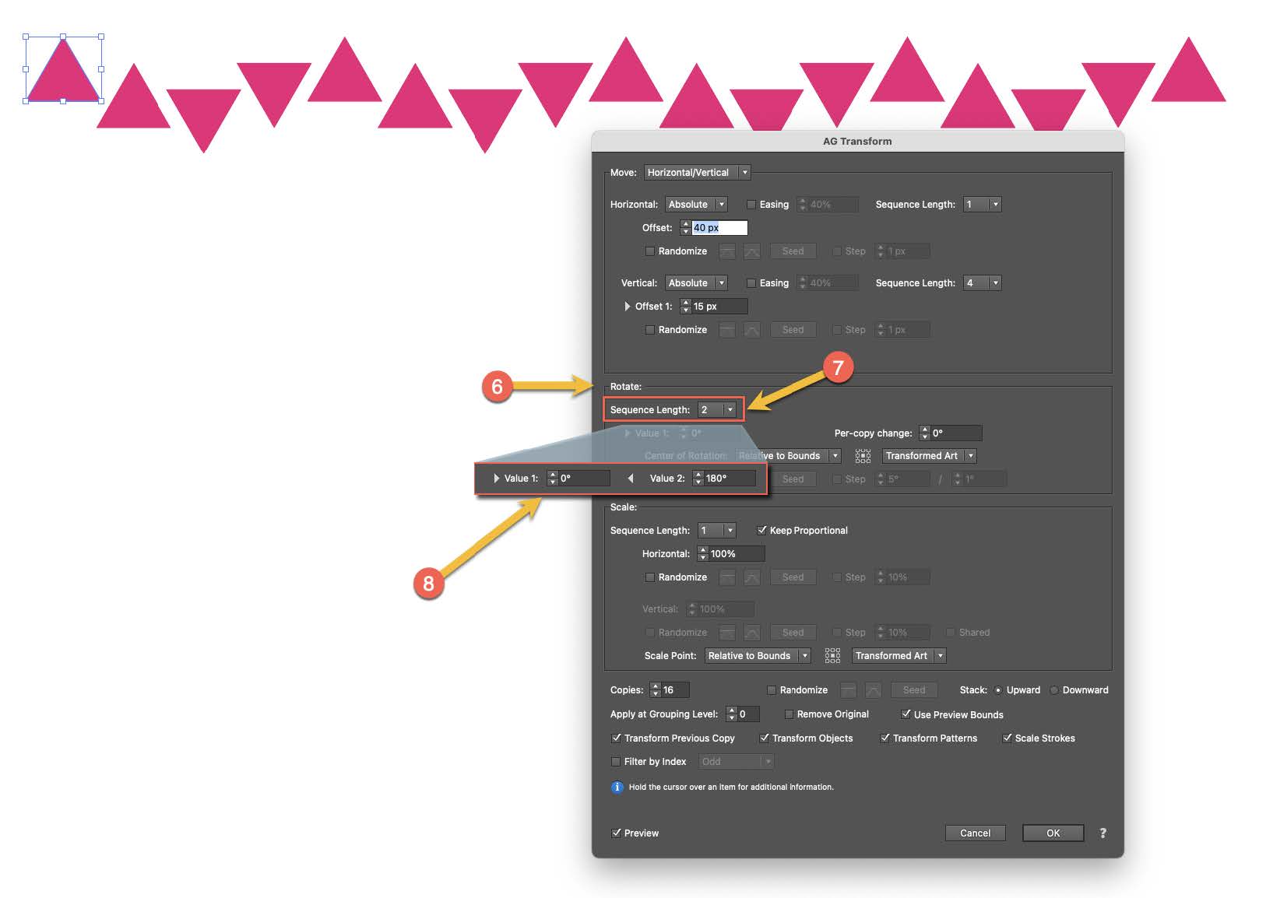1266x898 pixels.
Task: Check Remove Original option
Action: point(789,714)
